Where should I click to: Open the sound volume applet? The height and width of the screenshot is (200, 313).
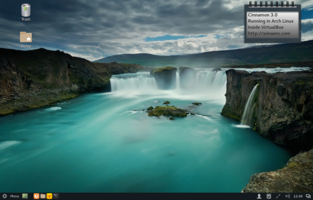point(287,196)
